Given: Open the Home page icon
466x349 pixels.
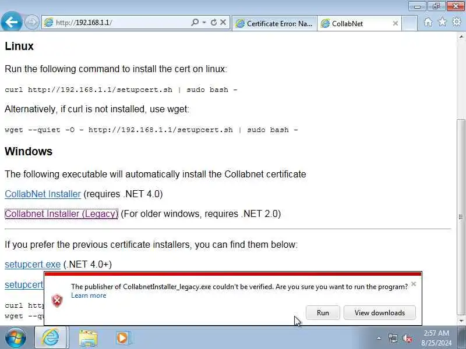Looking at the screenshot, I should (428, 22).
